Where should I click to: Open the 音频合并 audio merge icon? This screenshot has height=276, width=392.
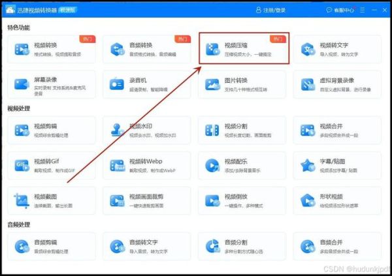[308, 247]
